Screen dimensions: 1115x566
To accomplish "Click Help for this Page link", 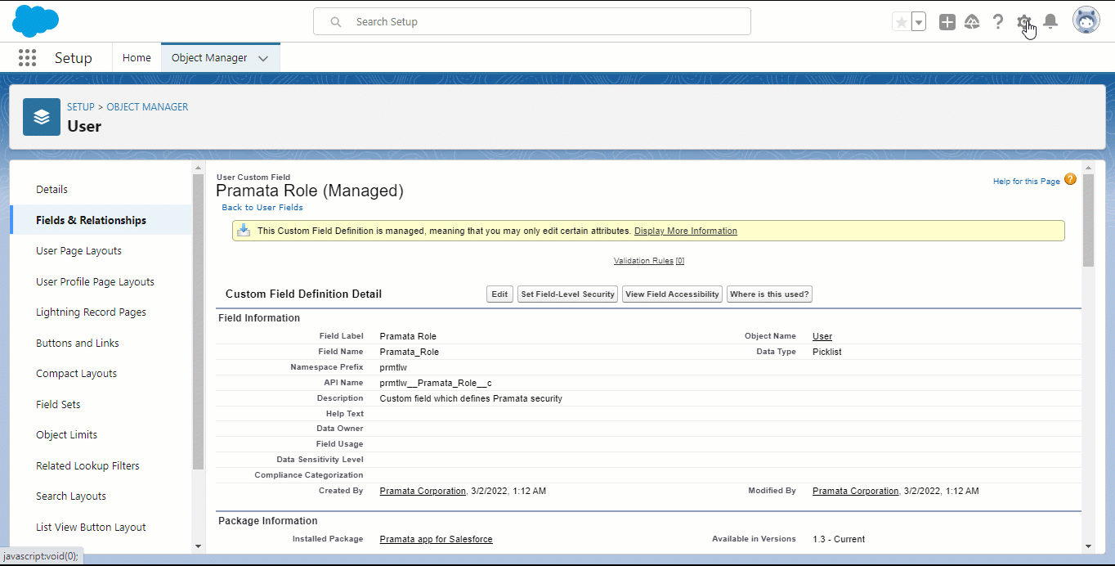I will (1027, 182).
